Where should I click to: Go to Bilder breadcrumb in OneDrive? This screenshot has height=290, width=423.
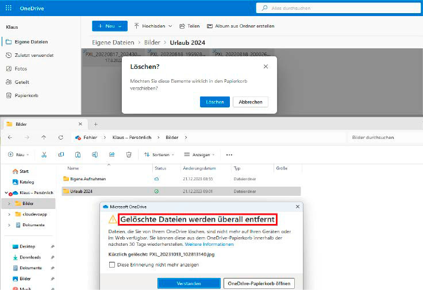152,42
